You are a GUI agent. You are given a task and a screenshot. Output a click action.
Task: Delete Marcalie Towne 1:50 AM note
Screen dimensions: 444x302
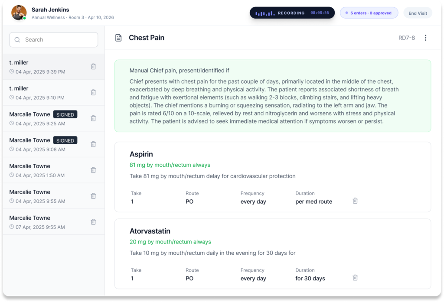[x=93, y=170]
